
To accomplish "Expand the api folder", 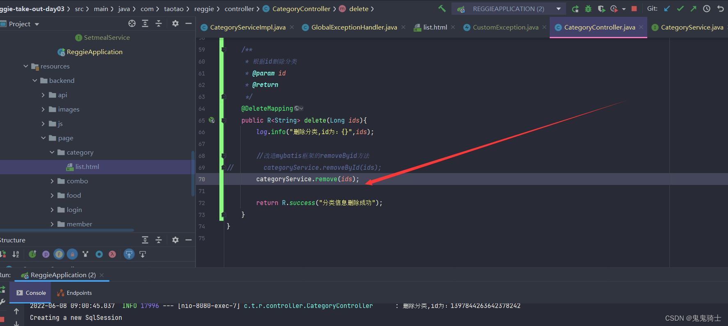I will coord(43,95).
